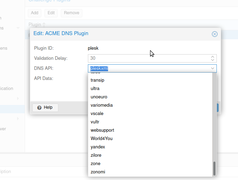This screenshot has height=180, width=238.
Task: Select zone DNS API entry
Action: (95, 164)
